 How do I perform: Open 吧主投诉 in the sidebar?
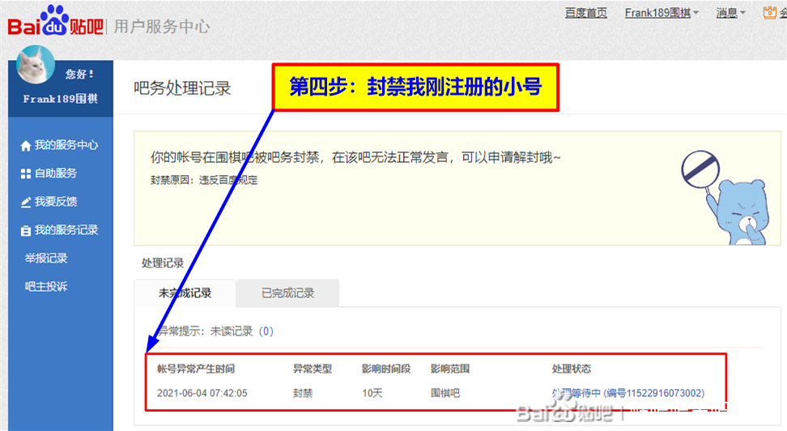coord(46,287)
